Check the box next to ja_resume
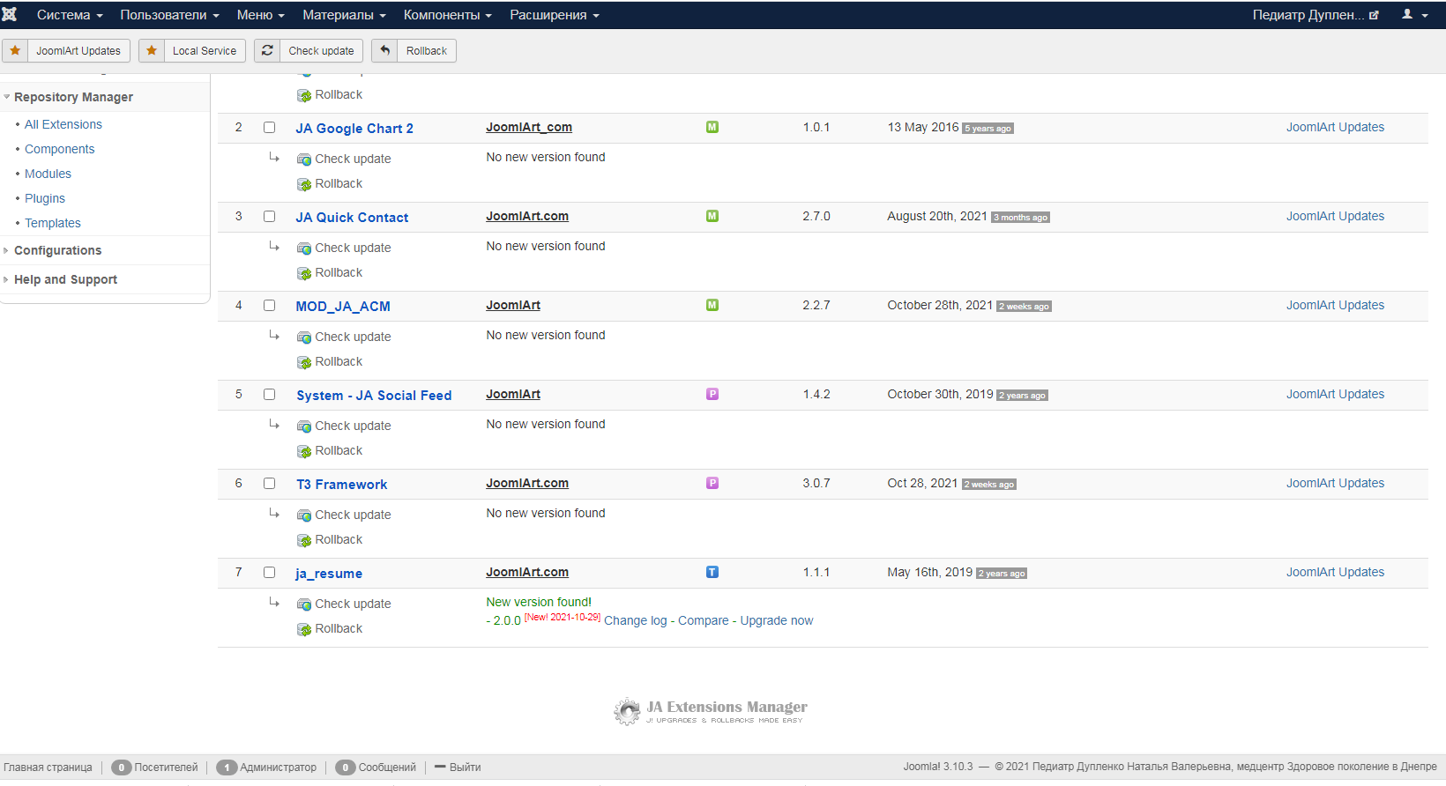1446x786 pixels. pyautogui.click(x=270, y=573)
